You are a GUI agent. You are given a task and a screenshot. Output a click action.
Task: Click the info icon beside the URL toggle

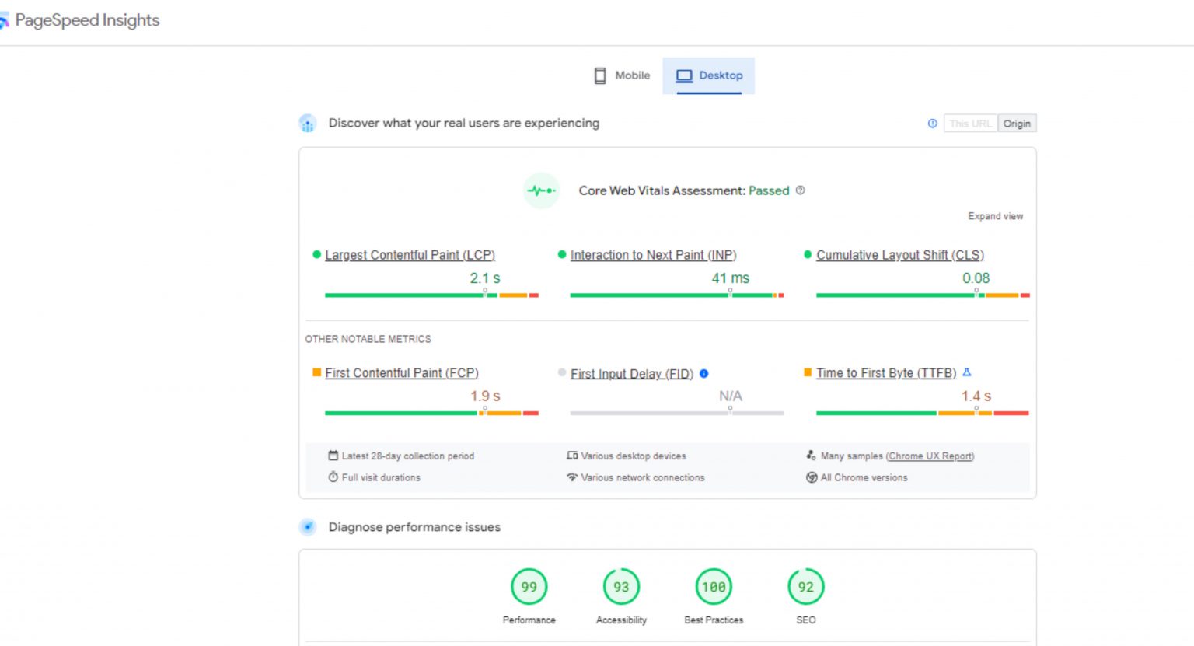(932, 123)
